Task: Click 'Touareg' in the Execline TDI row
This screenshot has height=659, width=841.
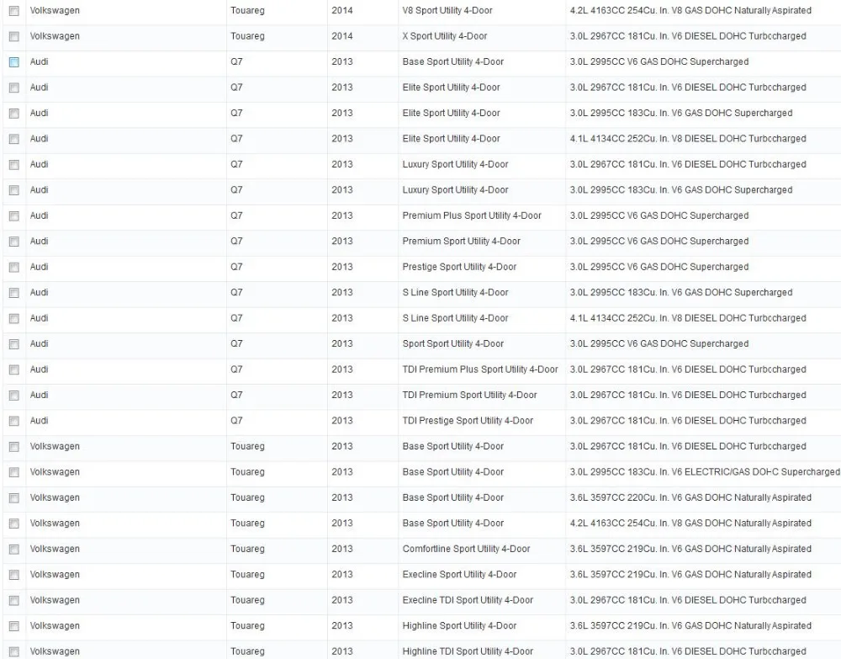Action: coord(248,600)
